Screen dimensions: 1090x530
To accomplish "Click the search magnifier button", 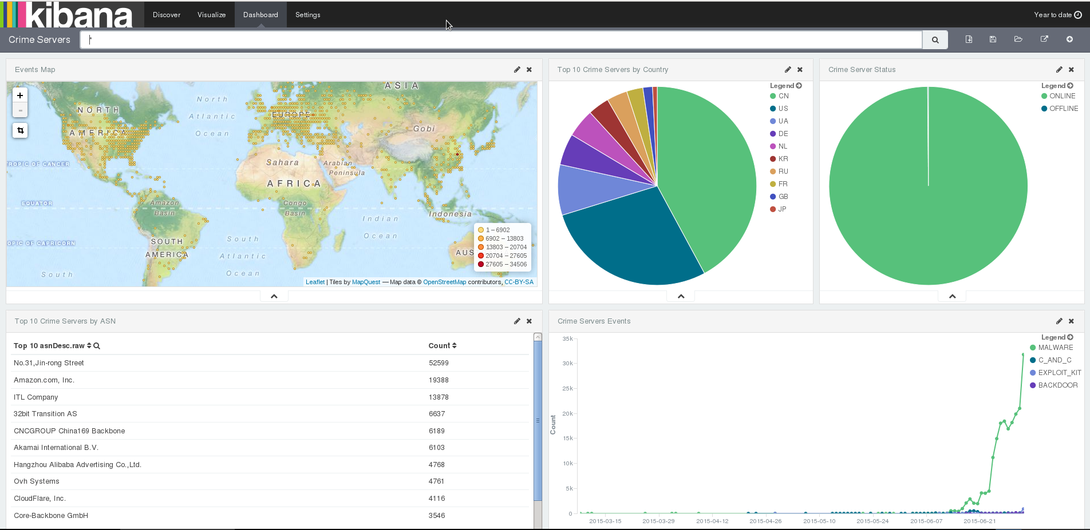I will tap(935, 40).
